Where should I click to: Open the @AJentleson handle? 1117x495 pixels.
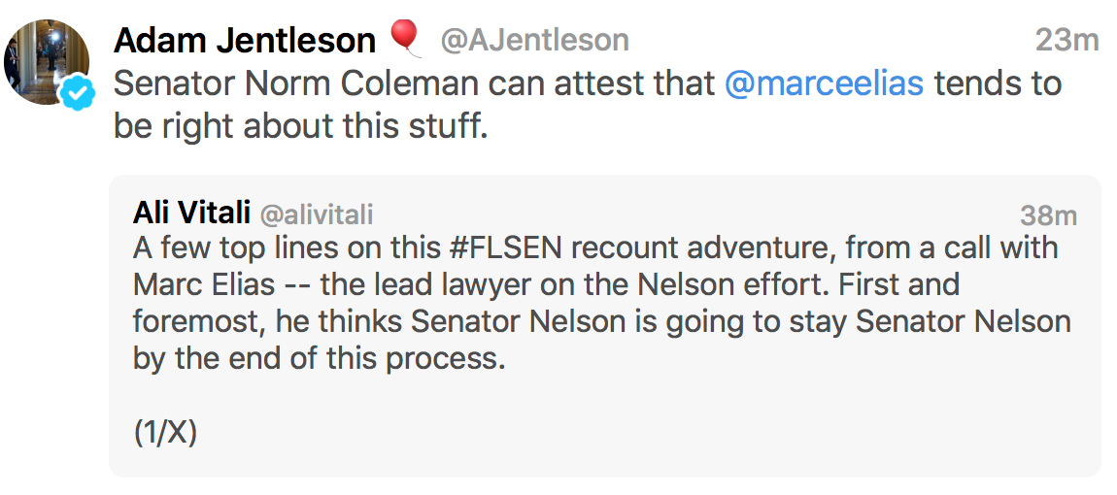(534, 40)
